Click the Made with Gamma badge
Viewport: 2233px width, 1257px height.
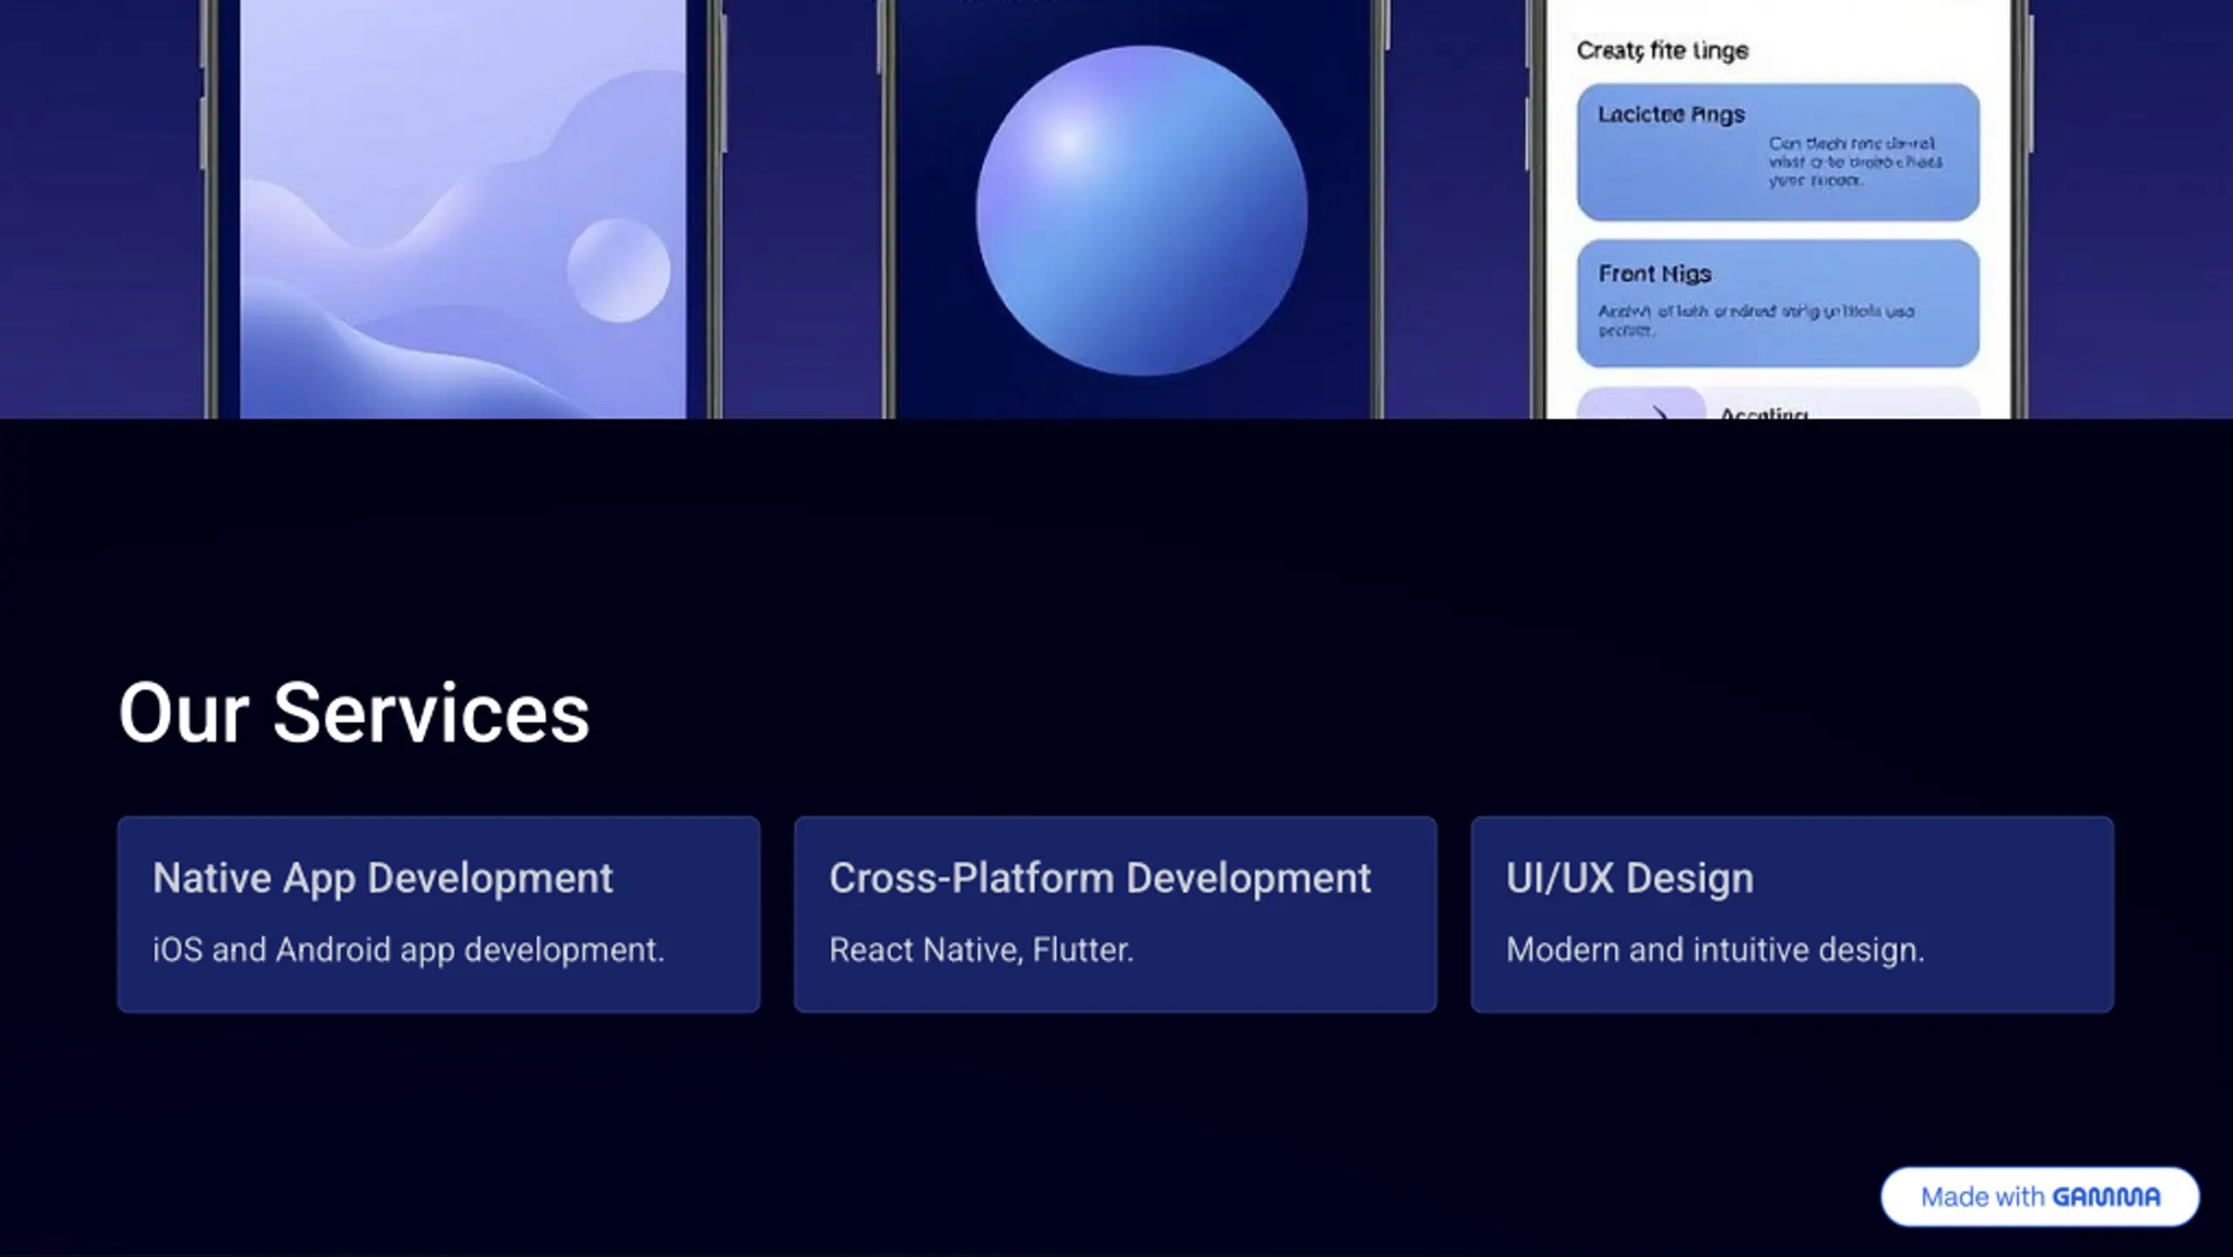coord(2039,1197)
